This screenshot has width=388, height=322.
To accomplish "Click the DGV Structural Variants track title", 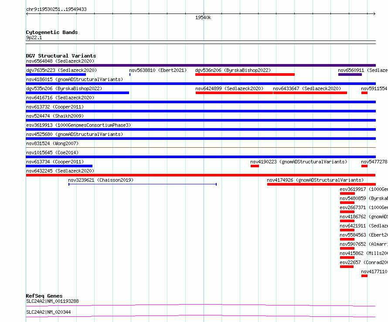I will [x=61, y=56].
